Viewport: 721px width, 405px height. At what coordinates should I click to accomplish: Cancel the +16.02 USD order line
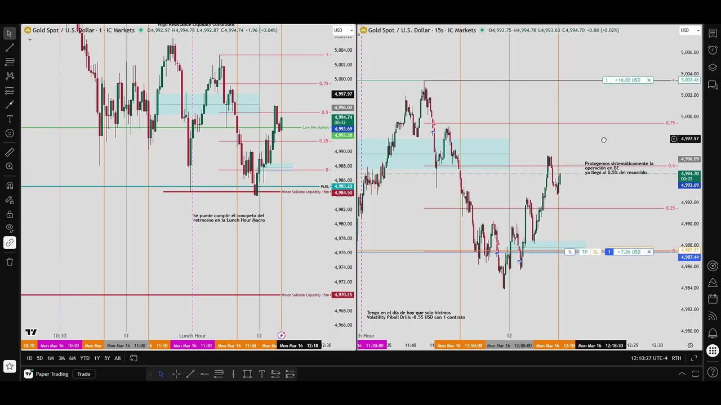[x=649, y=80]
